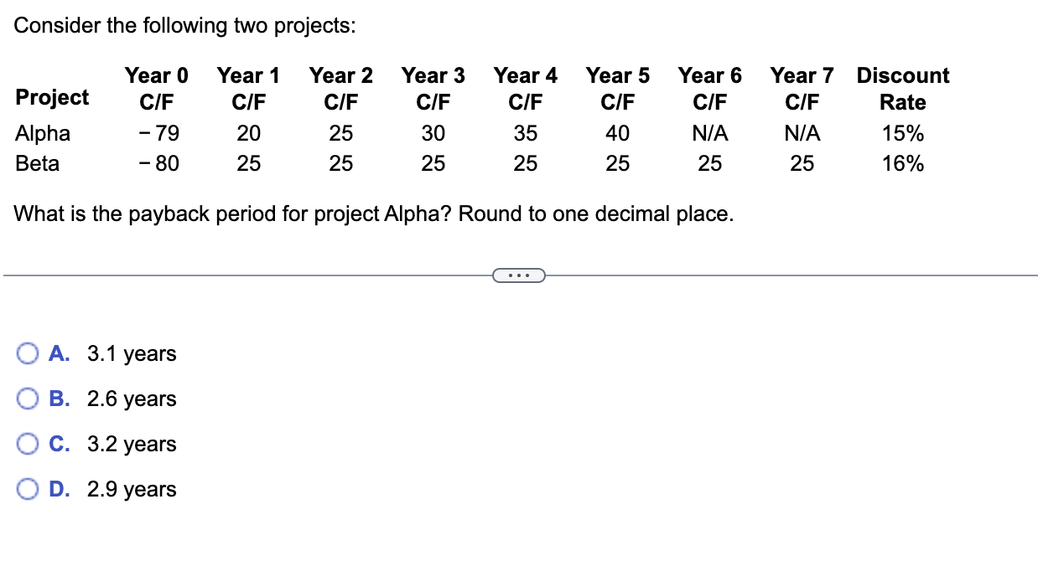Expand the ellipsis divider control
Image resolution: width=1038 pixels, height=566 pixels.
[519, 275]
